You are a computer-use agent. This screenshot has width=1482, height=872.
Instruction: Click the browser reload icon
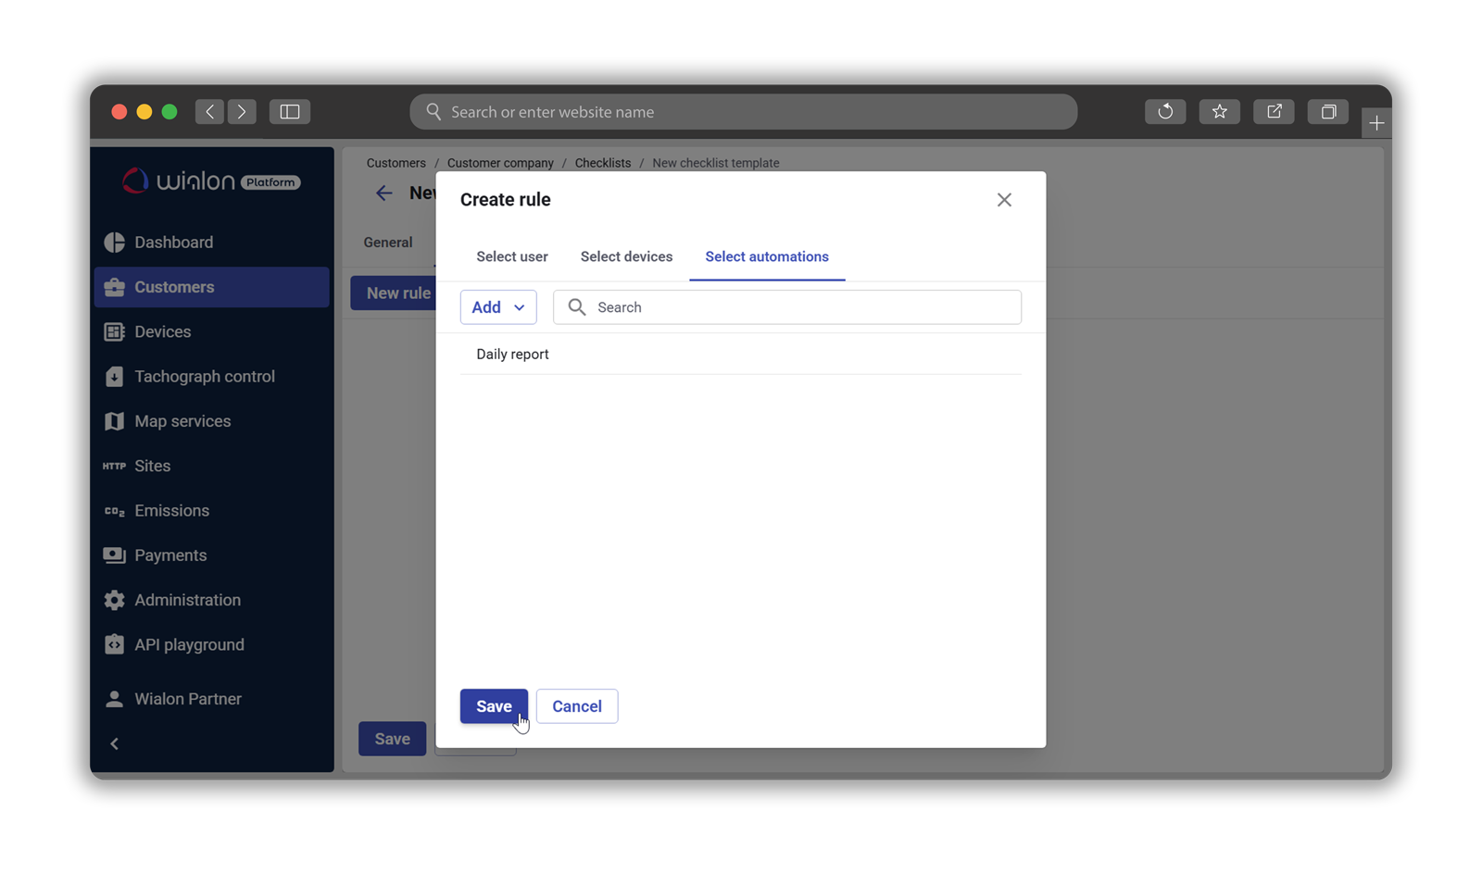tap(1164, 112)
